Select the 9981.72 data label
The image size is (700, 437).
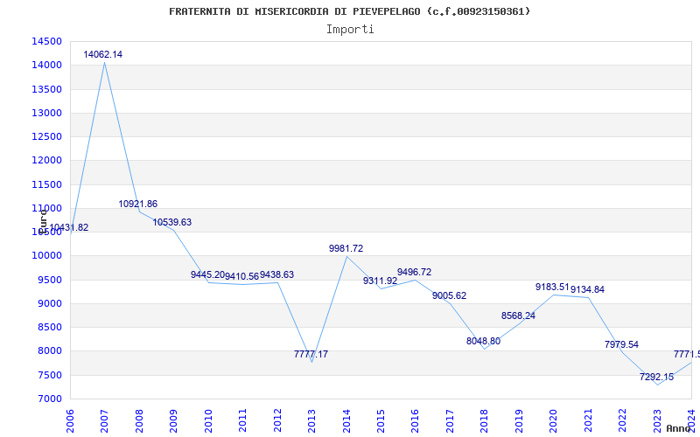346,248
